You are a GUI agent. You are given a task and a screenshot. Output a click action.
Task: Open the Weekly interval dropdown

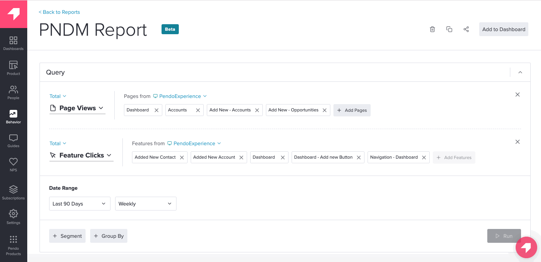tap(146, 204)
